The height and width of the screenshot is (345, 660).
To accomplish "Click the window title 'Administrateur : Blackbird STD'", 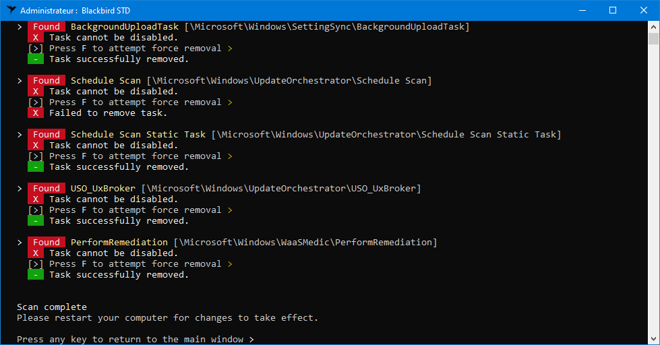I will point(76,11).
